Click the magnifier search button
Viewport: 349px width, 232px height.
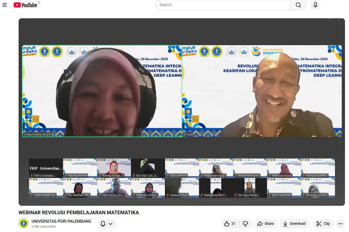tap(298, 5)
